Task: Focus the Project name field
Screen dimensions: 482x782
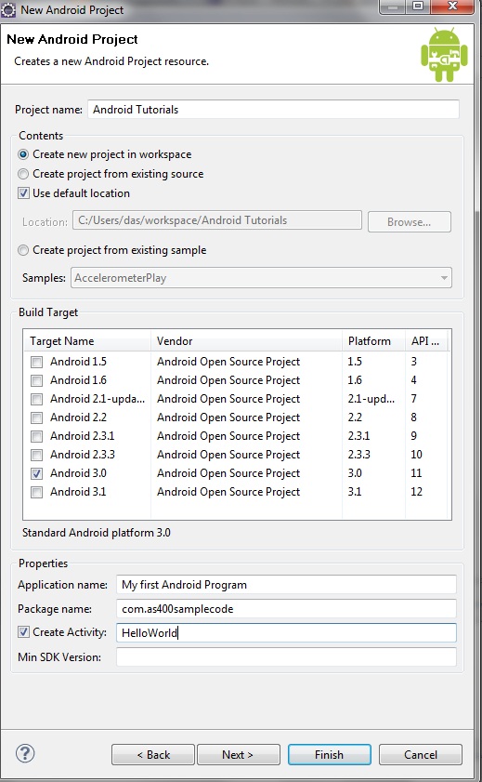Action: tap(273, 109)
